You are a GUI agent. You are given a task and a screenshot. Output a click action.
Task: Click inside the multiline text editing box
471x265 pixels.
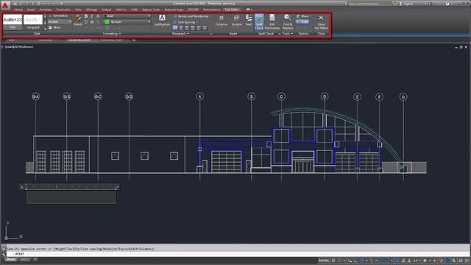(71, 198)
